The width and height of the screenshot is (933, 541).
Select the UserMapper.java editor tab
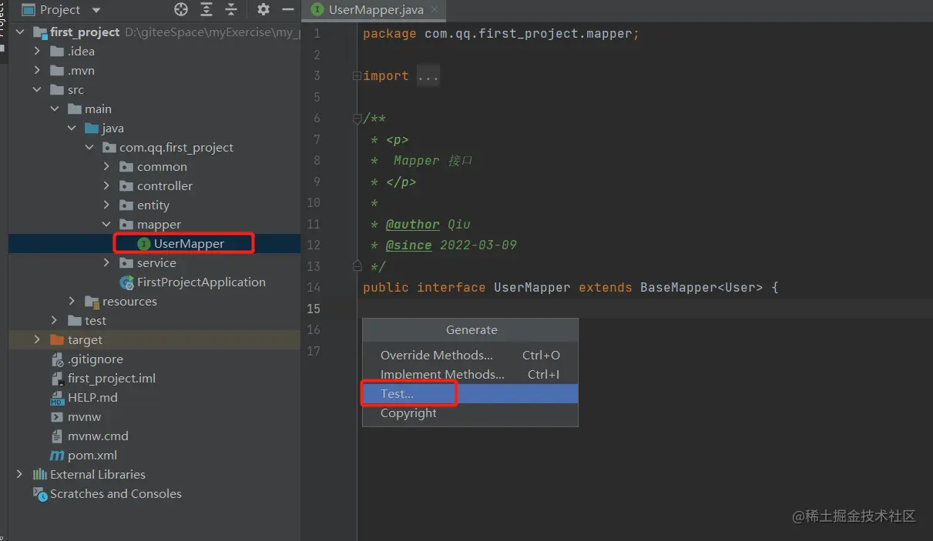coord(374,10)
